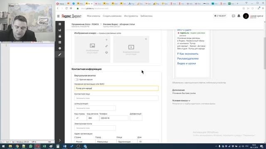Open WhatsApp from the taskbar
The width and height of the screenshot is (266, 149).
tap(31, 146)
